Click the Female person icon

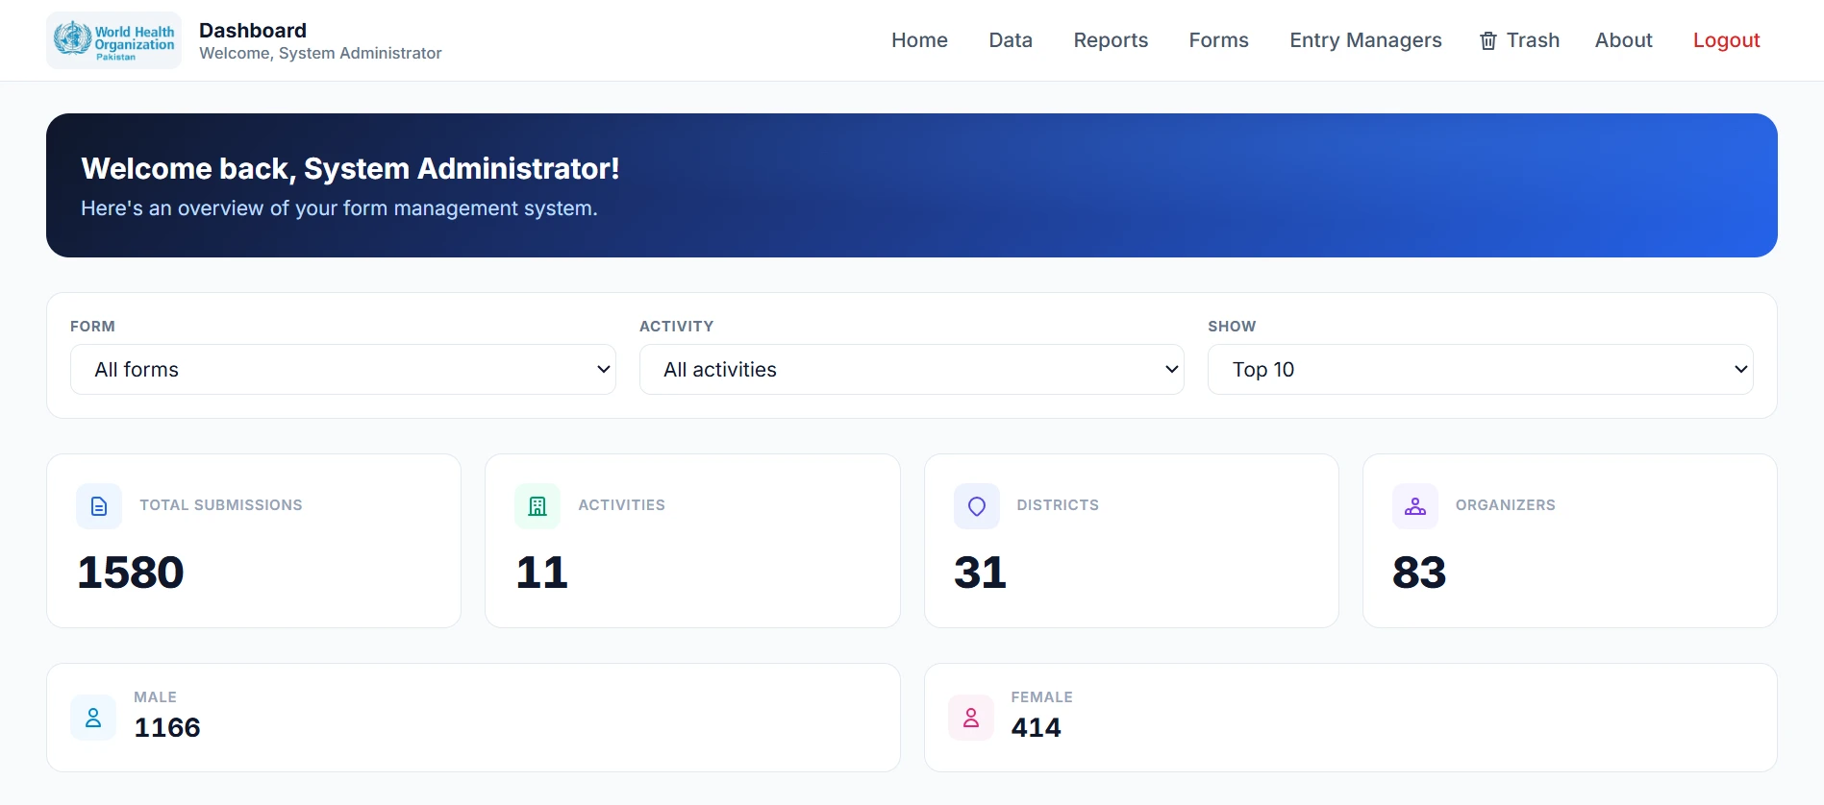point(971,718)
